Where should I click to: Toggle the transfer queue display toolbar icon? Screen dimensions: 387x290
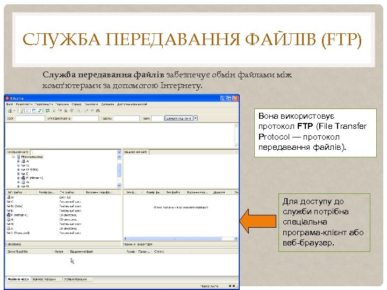click(39, 111)
